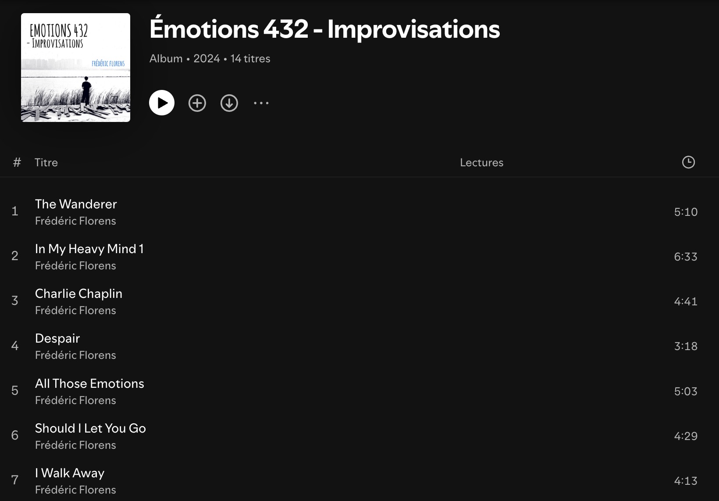Click the 5:03 duration of All Those Emotions
The height and width of the screenshot is (501, 719).
686,391
